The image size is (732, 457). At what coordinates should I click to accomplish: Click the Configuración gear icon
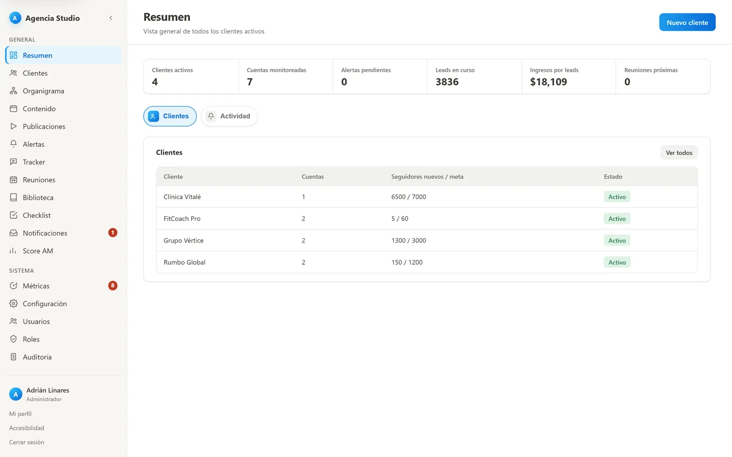(14, 303)
